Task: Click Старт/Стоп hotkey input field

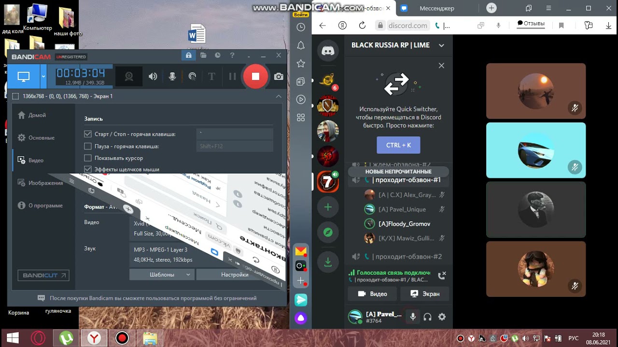Action: (x=235, y=134)
